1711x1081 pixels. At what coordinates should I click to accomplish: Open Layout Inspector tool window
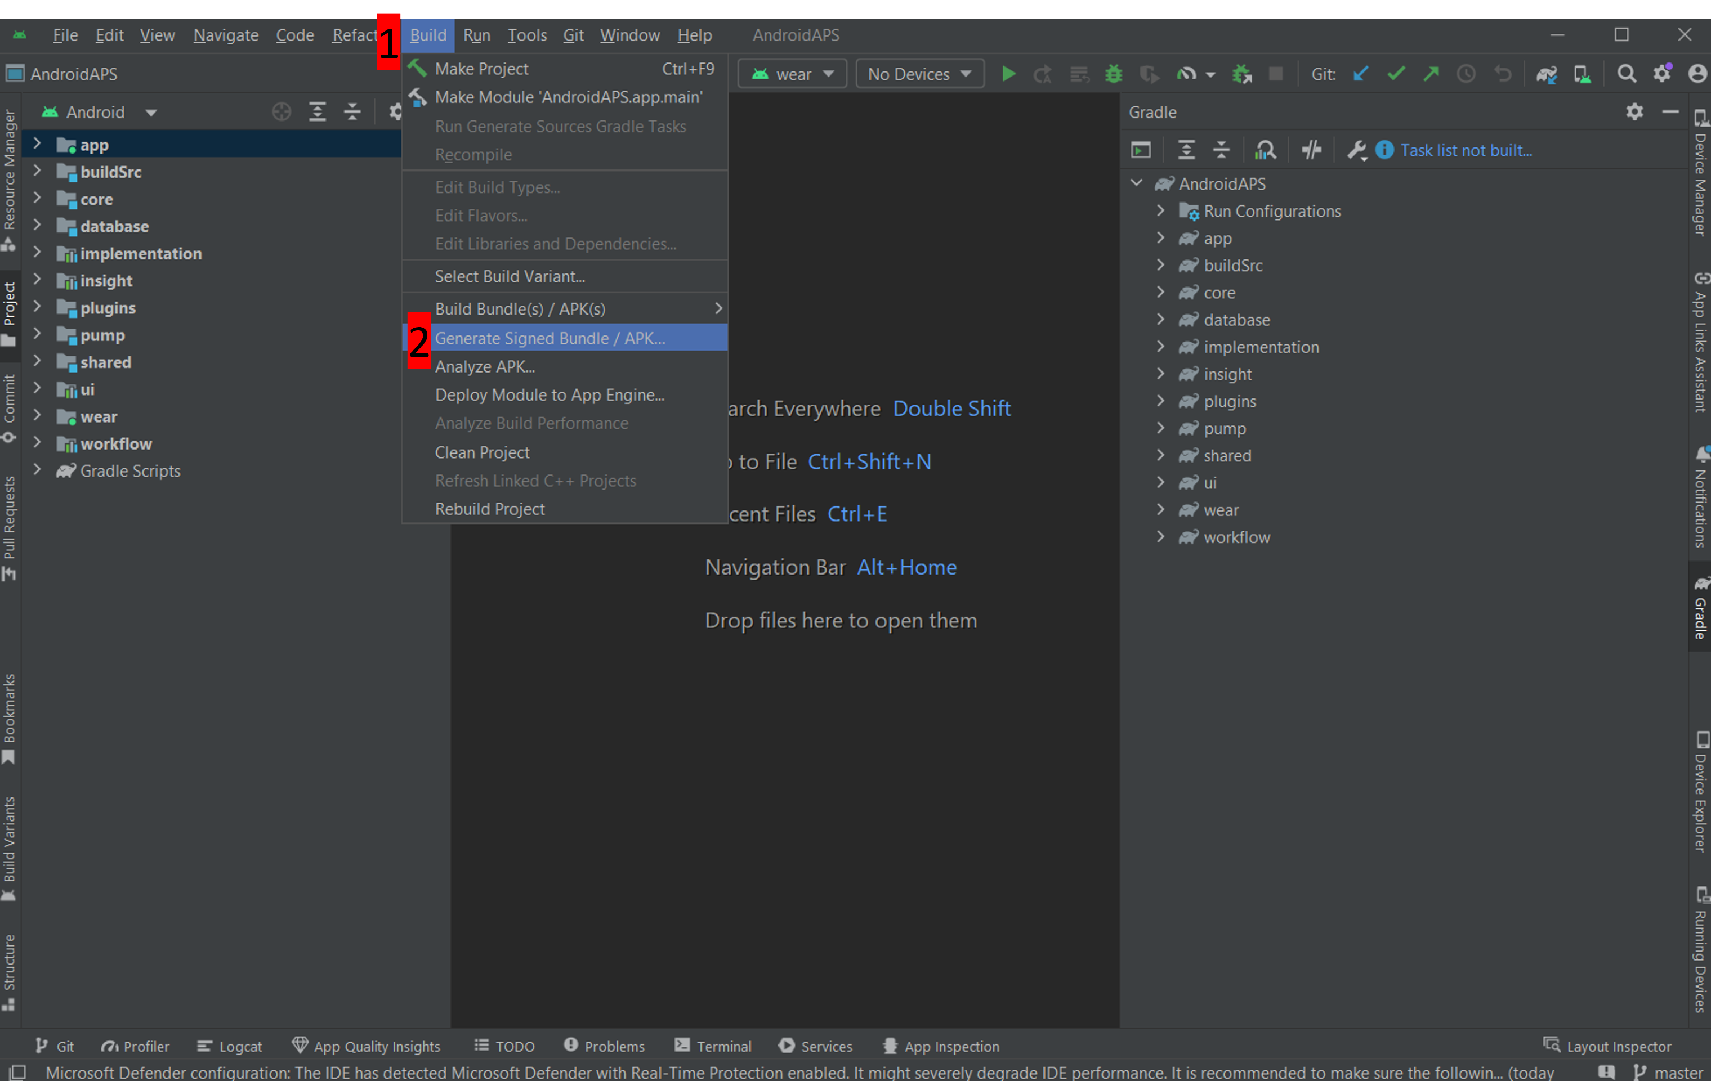click(1607, 1046)
